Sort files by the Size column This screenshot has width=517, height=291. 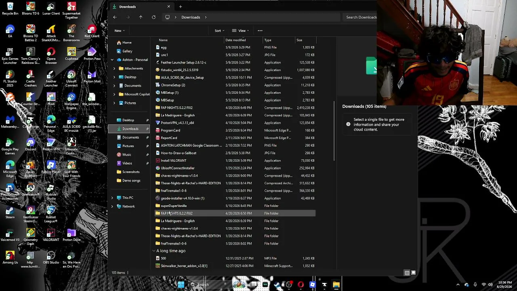pos(306,40)
